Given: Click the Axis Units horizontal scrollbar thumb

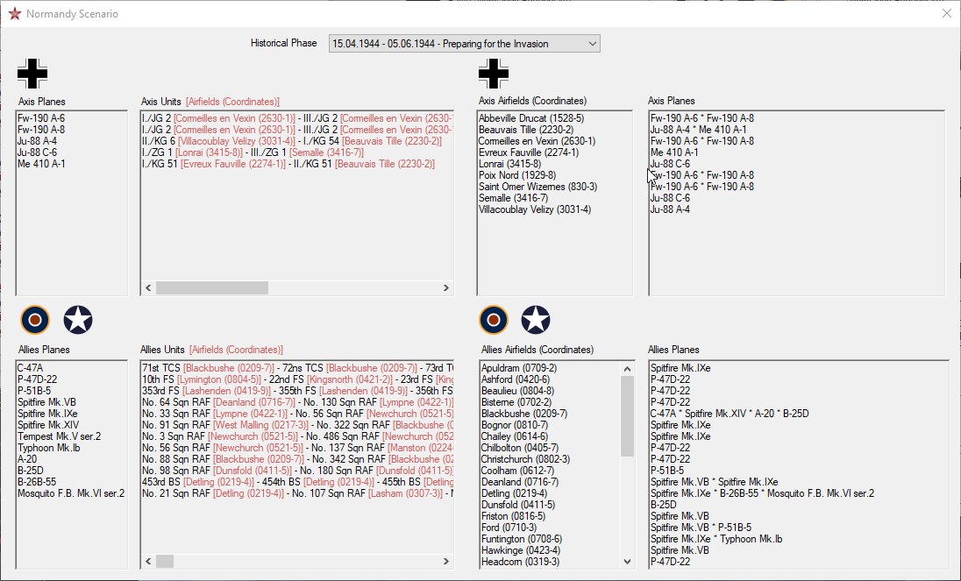Looking at the screenshot, I should (212, 287).
